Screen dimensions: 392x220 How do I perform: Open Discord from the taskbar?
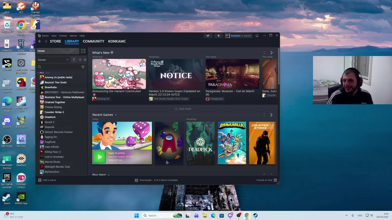coord(230,215)
